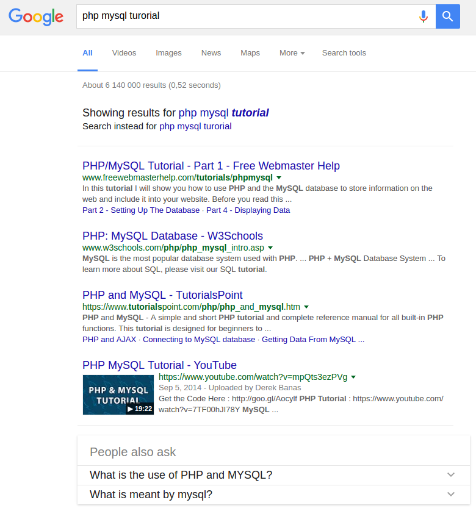
Task: Click Sep 5, 2014 - Uploaded by Derek Banas
Action: pyautogui.click(x=229, y=388)
